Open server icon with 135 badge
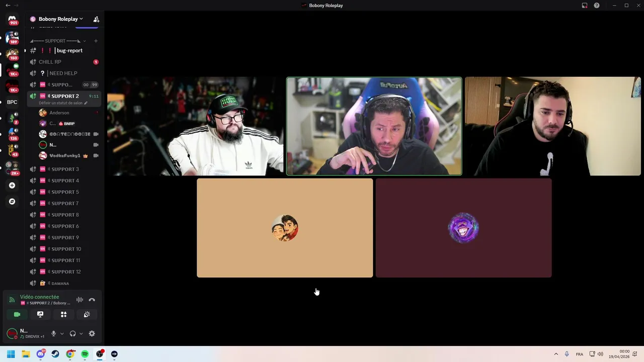644x362 pixels. (12, 134)
